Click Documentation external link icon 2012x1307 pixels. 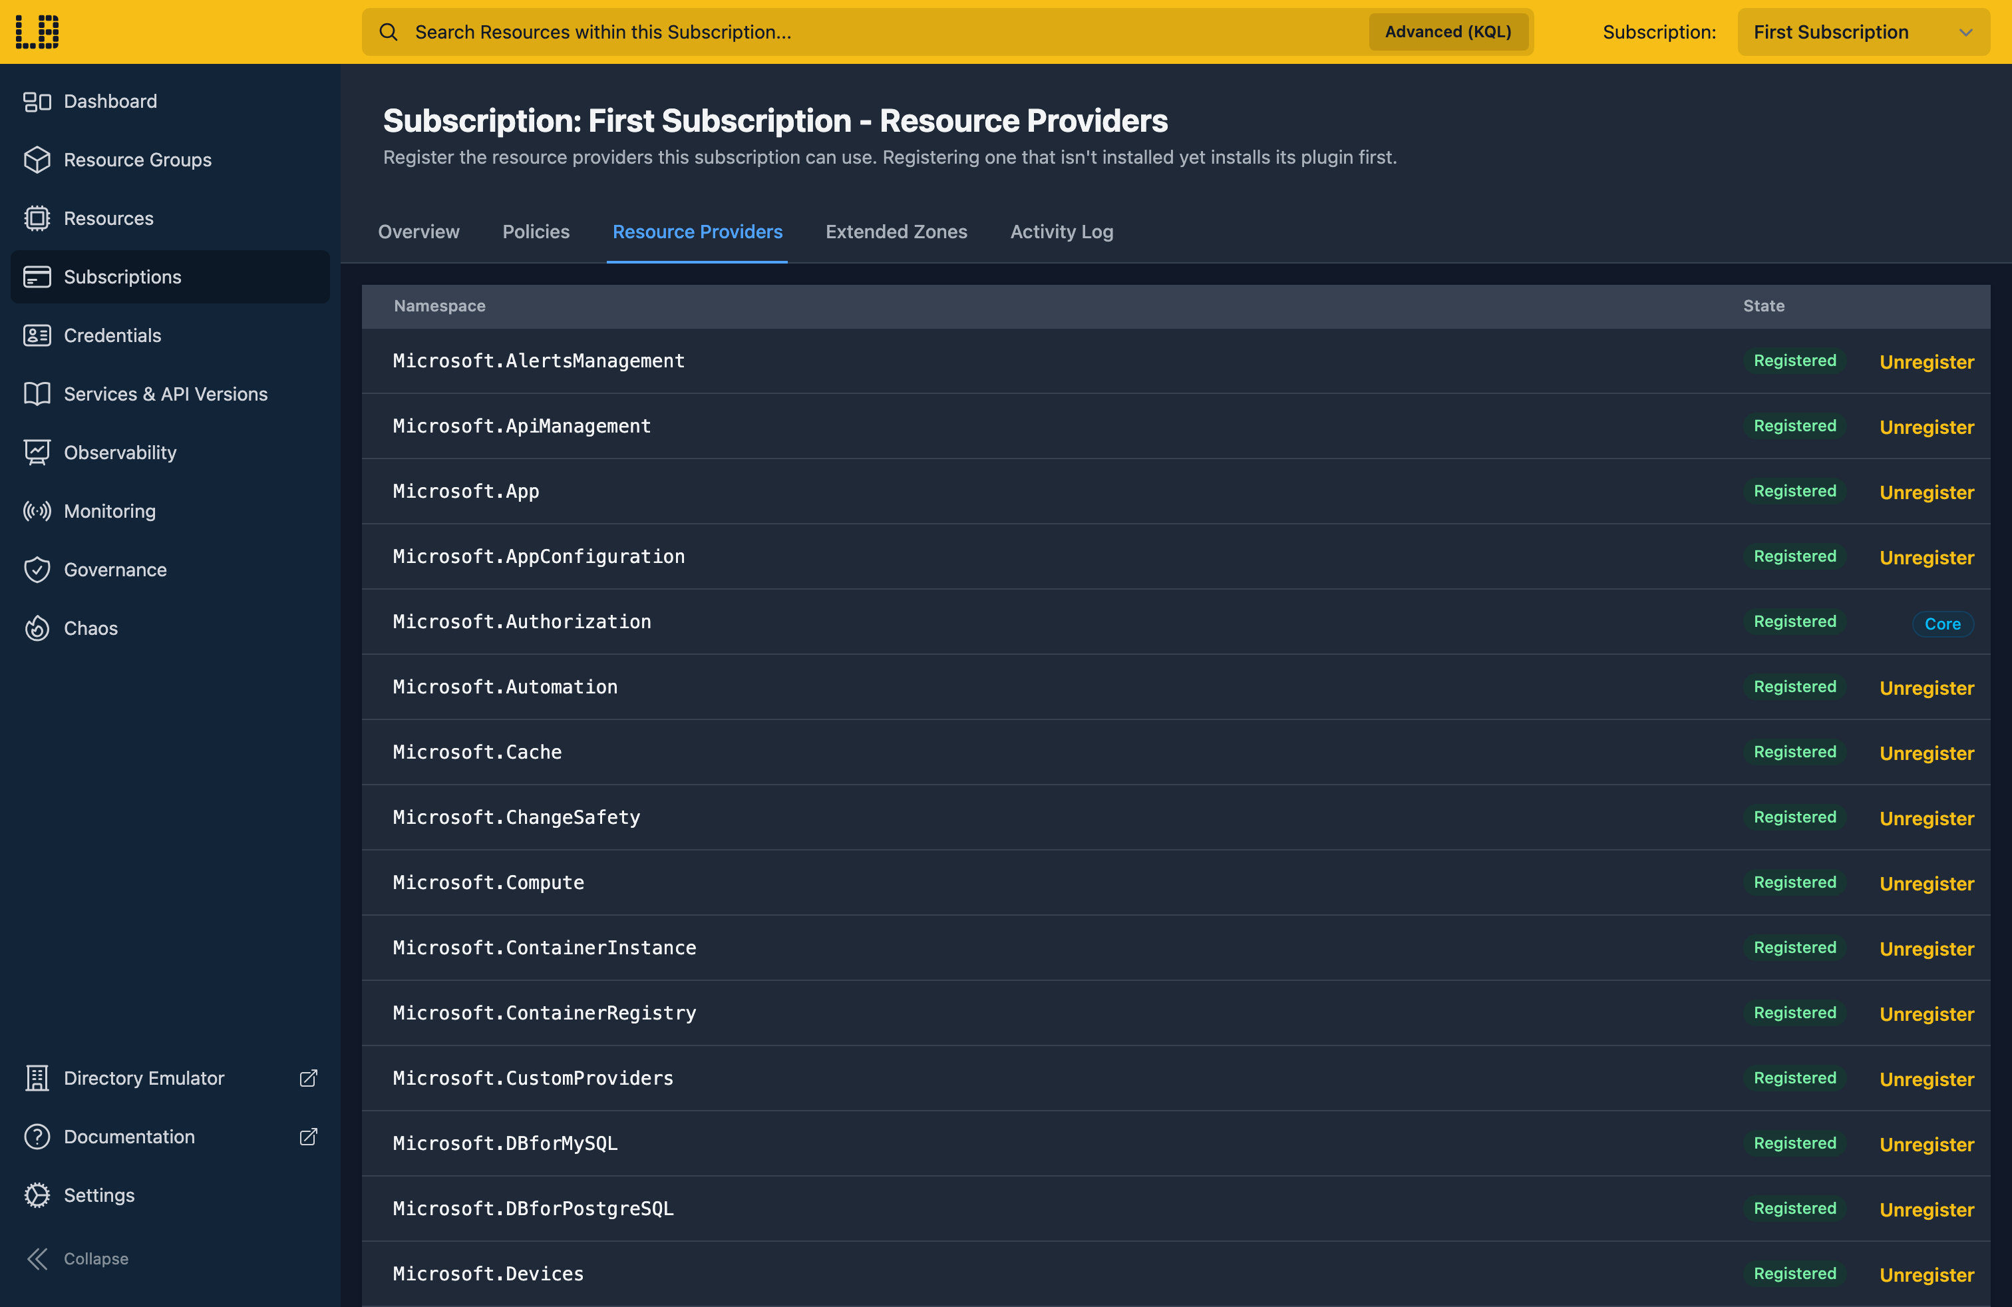(309, 1136)
